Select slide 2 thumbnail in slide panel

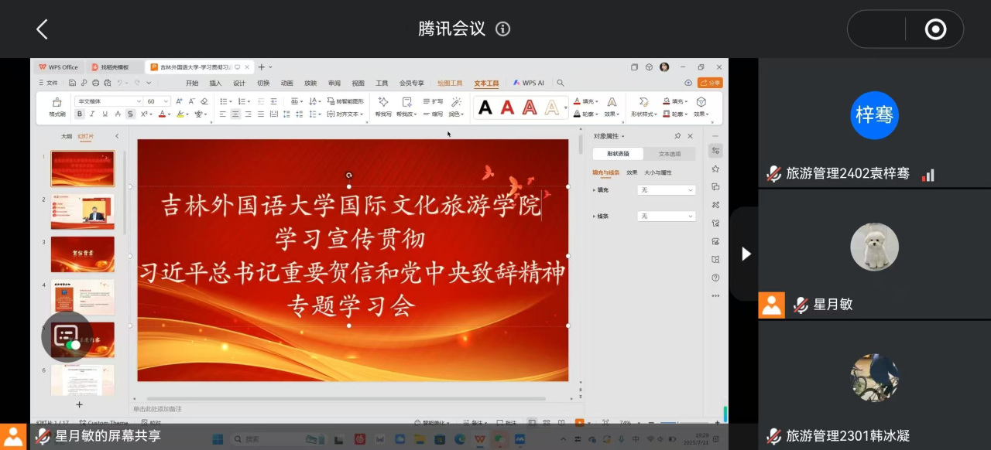tap(82, 212)
